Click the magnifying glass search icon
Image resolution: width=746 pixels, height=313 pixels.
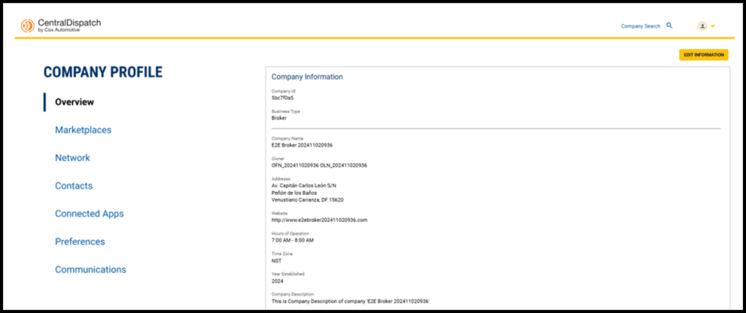click(669, 25)
